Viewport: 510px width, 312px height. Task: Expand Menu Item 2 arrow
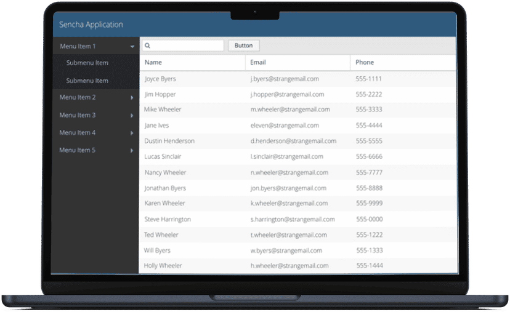[x=132, y=98]
